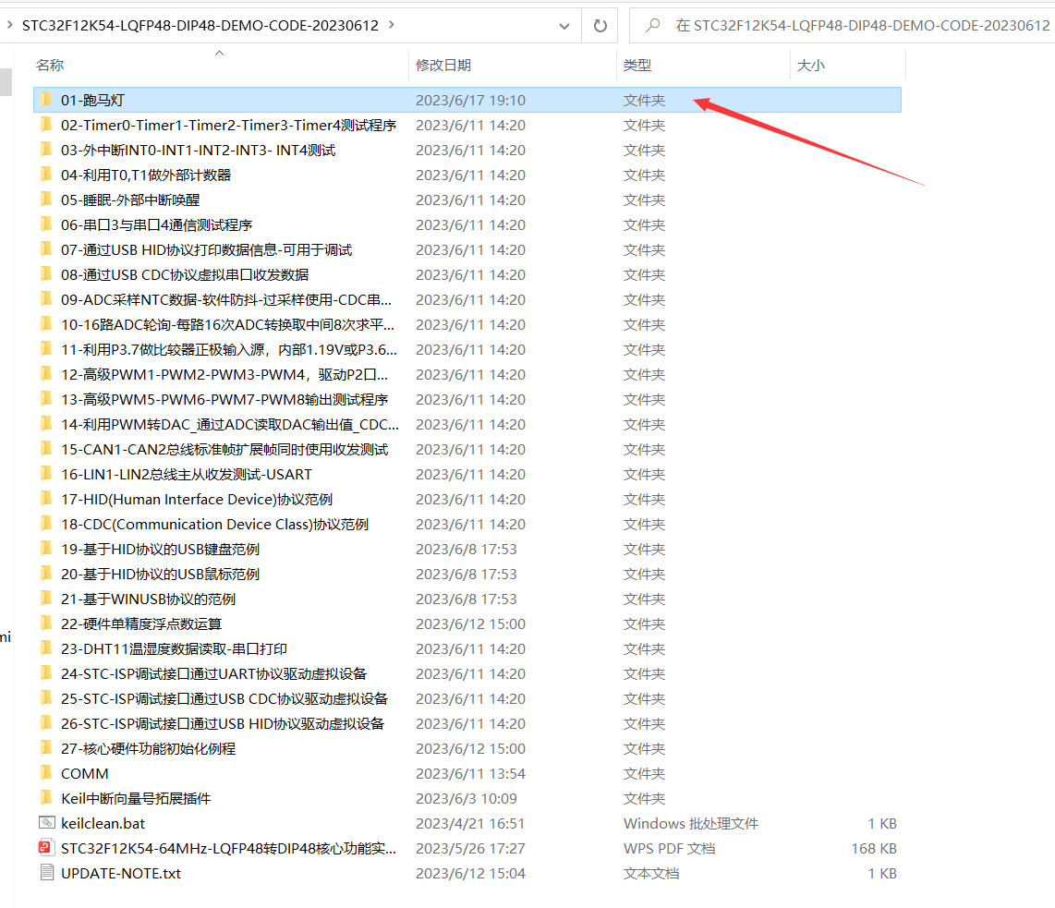Click the COMM folder icon
The image size is (1055, 908).
[46, 773]
